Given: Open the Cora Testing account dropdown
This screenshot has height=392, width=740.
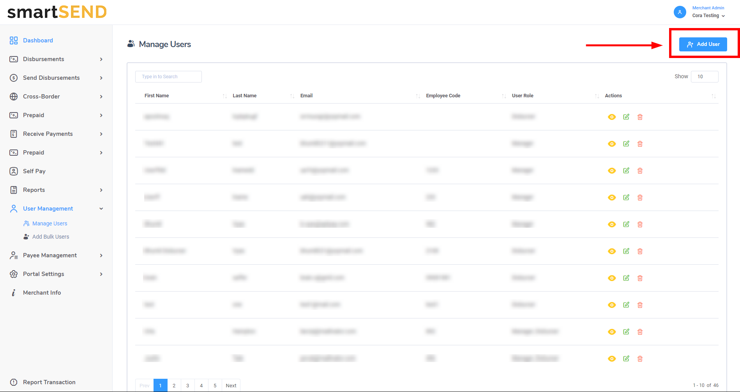Looking at the screenshot, I should click(x=708, y=16).
